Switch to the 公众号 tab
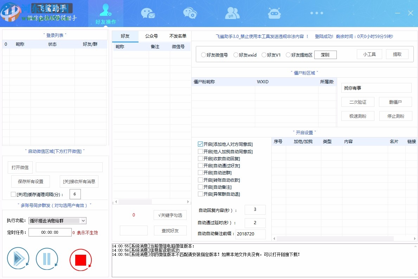This screenshot has width=418, height=279. pos(152,36)
